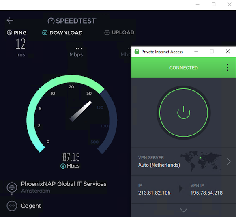Go back using Speedtest back arrow
The width and height of the screenshot is (236, 217).
point(10,20)
